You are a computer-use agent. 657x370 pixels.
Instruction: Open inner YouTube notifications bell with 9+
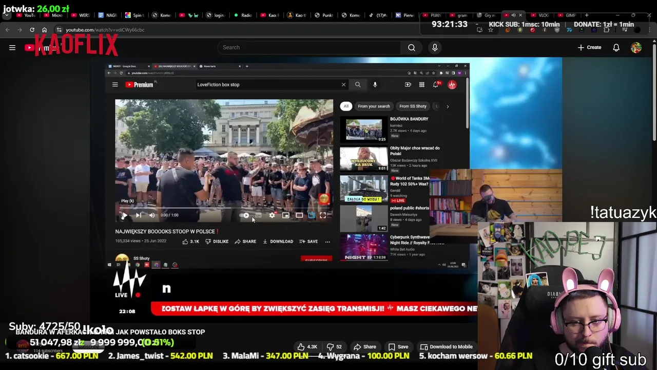pyautogui.click(x=435, y=84)
